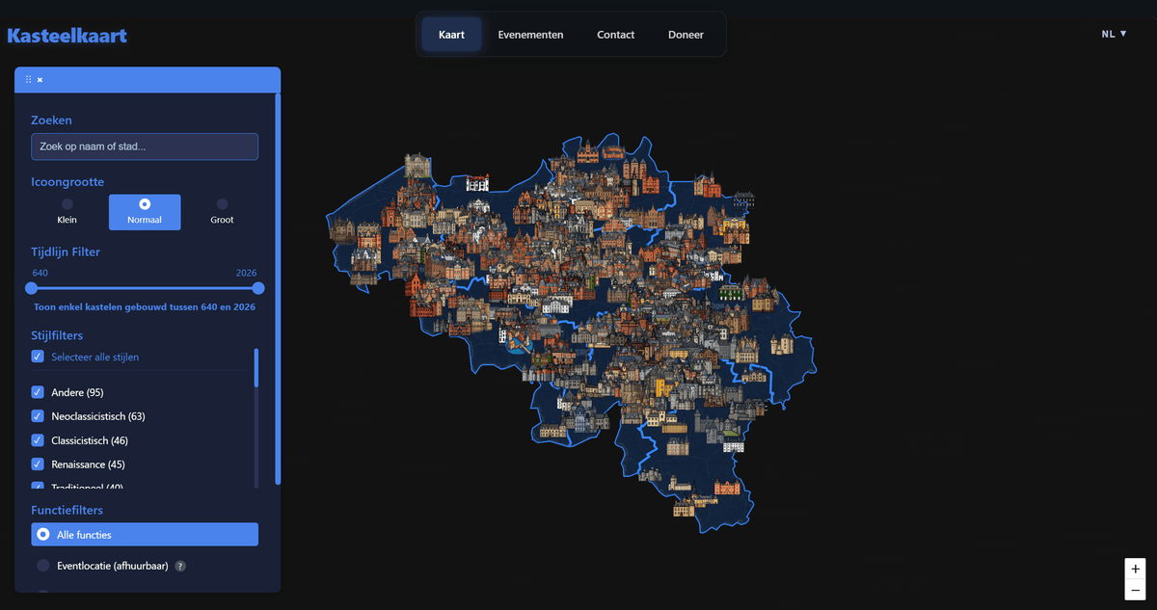Open the NL language dropdown
The image size is (1157, 610).
[x=1114, y=34]
